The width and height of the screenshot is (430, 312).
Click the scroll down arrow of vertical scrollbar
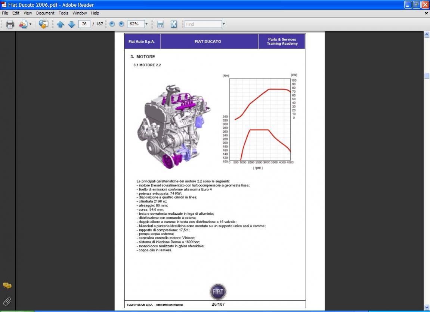tap(427, 308)
